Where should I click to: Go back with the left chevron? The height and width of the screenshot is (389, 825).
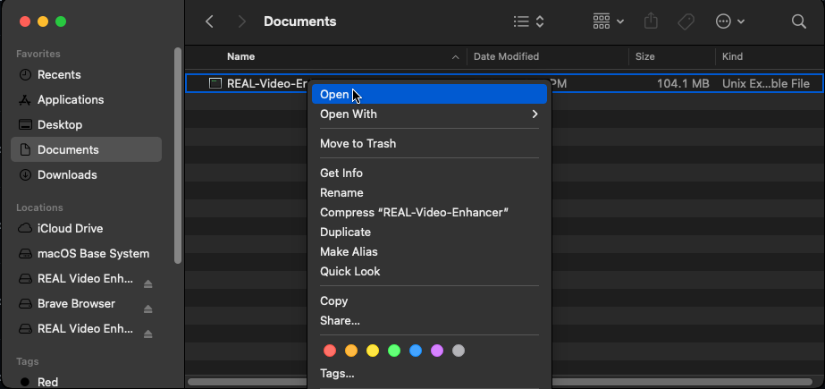click(209, 21)
